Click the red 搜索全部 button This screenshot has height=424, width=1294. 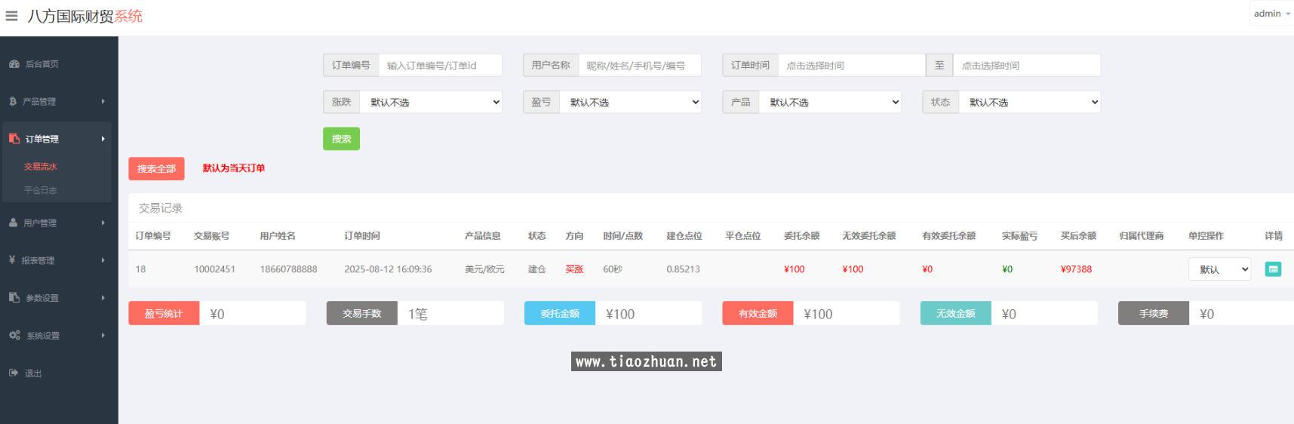pos(156,169)
